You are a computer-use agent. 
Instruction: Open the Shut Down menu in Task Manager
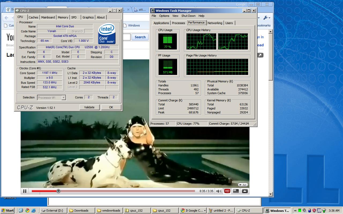pyautogui.click(x=188, y=16)
